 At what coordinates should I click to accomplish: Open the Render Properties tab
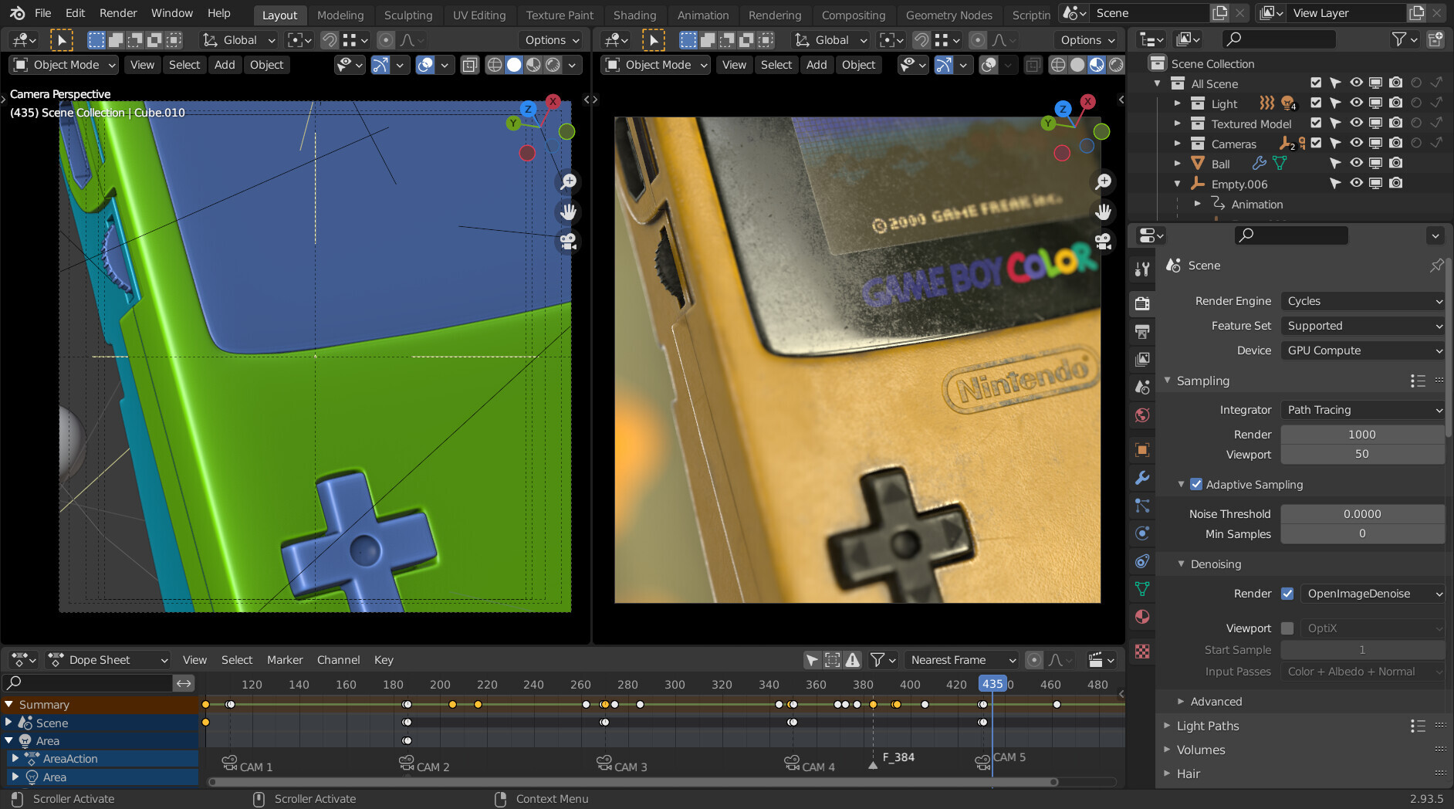pyautogui.click(x=1142, y=303)
